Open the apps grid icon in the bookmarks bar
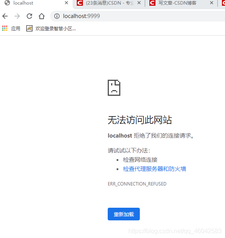 [x=5, y=28]
